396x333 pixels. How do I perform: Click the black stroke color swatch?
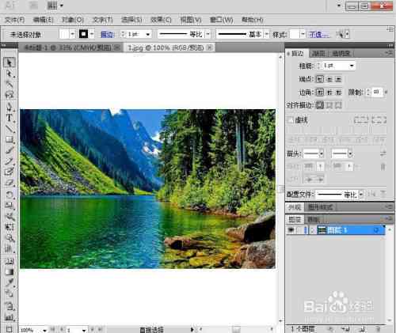click(x=83, y=34)
